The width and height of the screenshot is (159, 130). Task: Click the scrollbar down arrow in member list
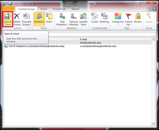pos(153,124)
